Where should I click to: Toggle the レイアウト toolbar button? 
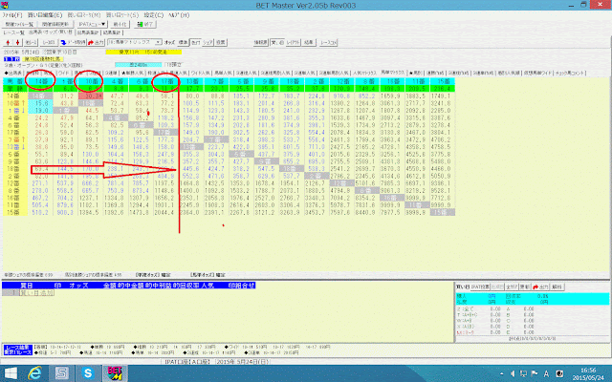293,42
